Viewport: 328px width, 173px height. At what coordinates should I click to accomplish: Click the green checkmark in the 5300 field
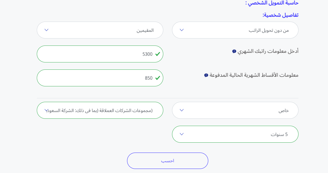pos(158,54)
